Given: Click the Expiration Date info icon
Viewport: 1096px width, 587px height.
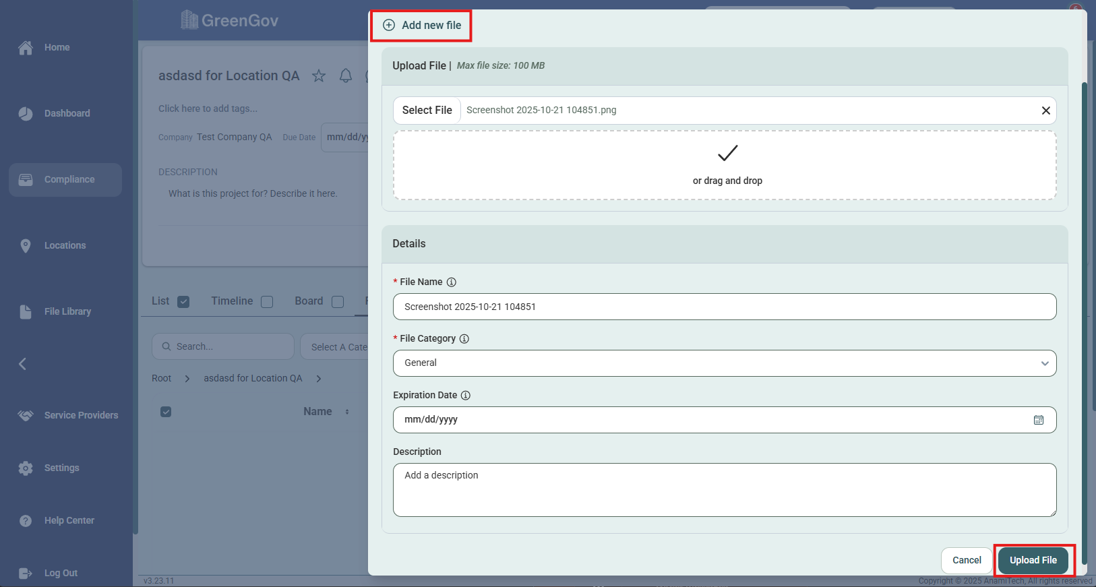Looking at the screenshot, I should (466, 396).
